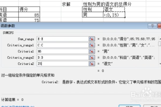Click the up arrow of the arguments scrollbar
This screenshot has width=161, height=107.
pyautogui.click(x=160, y=39)
